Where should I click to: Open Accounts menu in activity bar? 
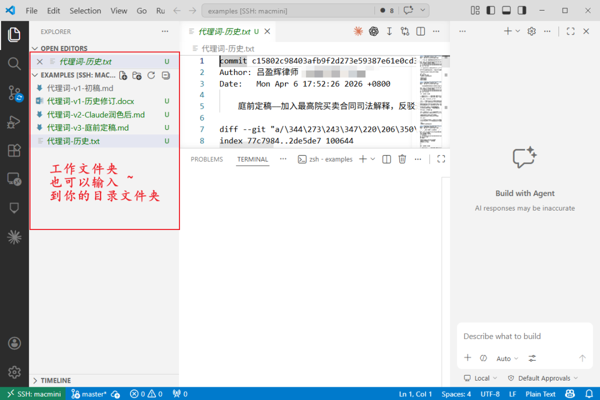(14, 343)
